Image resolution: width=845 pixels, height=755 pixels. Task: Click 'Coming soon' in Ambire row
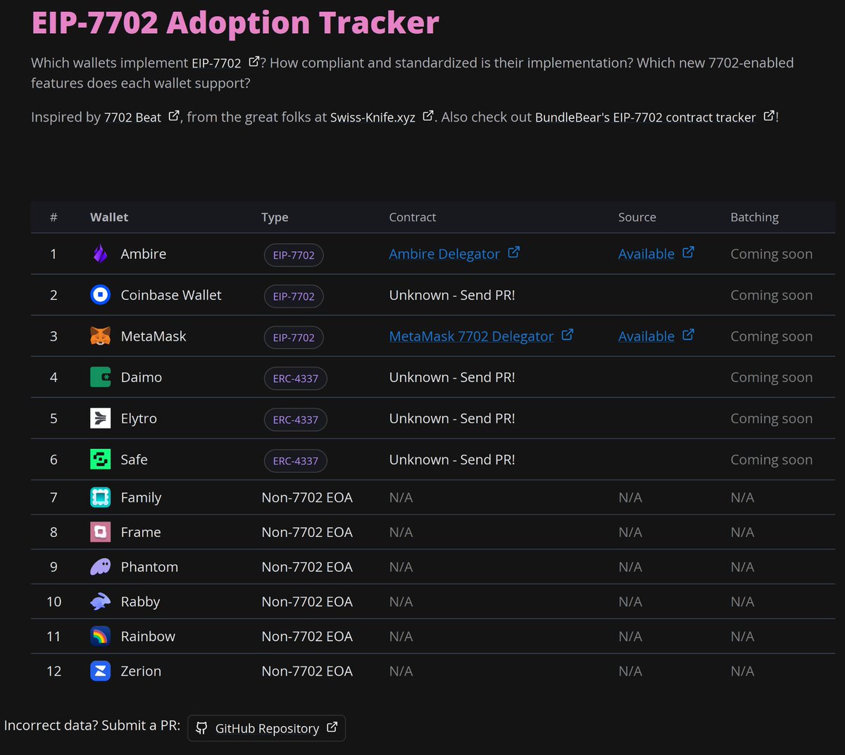[x=771, y=254]
